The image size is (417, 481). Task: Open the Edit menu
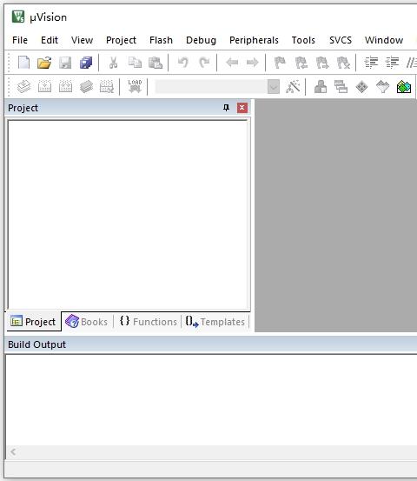[50, 40]
